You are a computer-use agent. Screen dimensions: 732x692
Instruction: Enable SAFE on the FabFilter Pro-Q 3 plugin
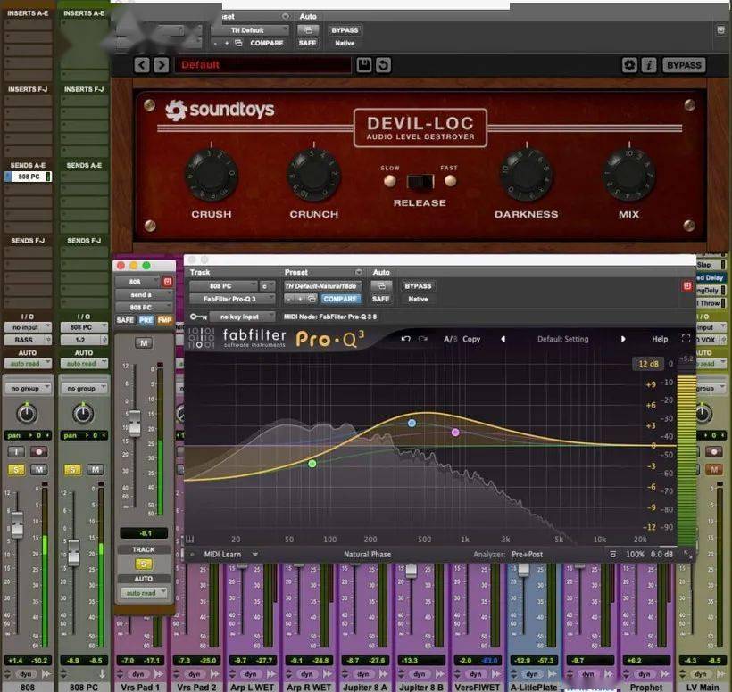[x=379, y=299]
